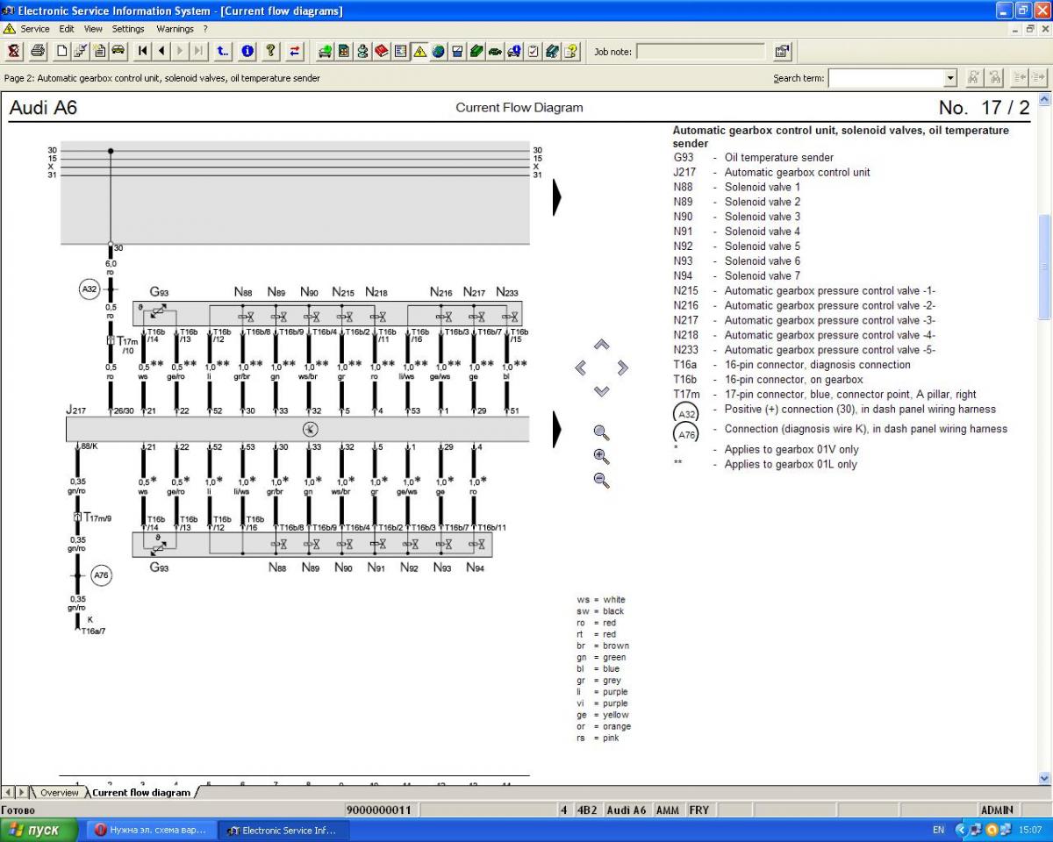Click the tab strip scroll-left arrow
This screenshot has height=842, width=1053.
pyautogui.click(x=8, y=792)
